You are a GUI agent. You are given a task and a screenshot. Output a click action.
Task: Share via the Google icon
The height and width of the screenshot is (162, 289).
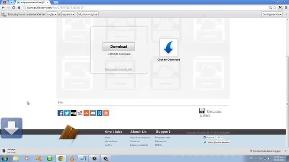(x=99, y=113)
